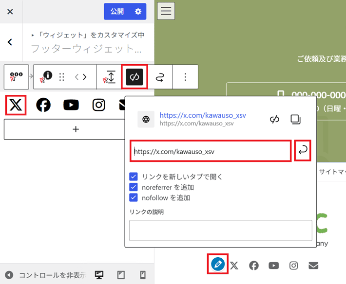Click the Instagram icon in the footer preview
346x284 pixels.
[x=293, y=266]
